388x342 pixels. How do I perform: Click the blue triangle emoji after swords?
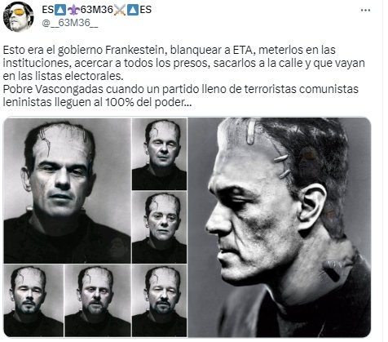[133, 10]
